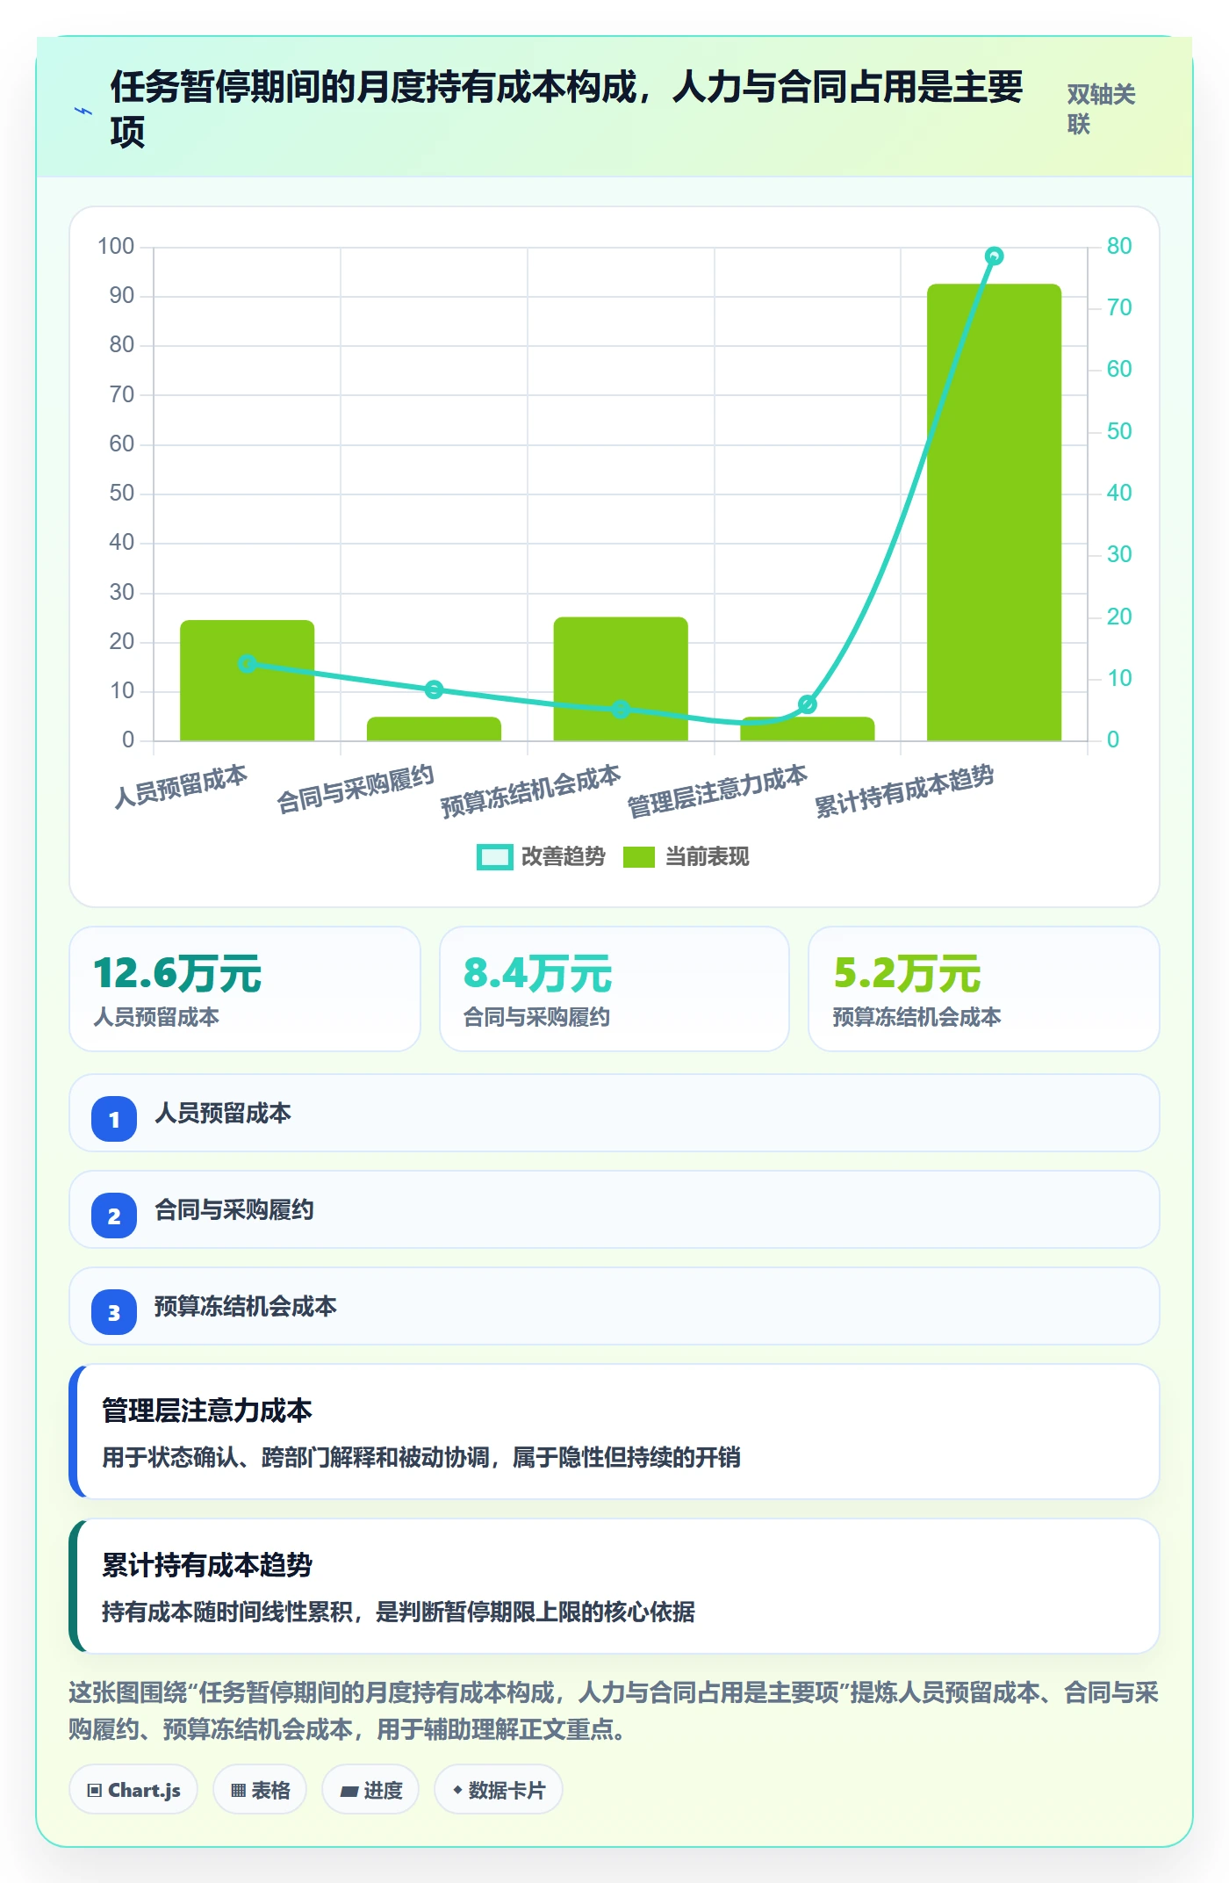
Task: Click the 表格 tag
Action: 260,1790
